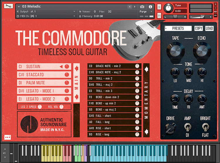Click the top arrow of the MOMENTARY strip

point(146,69)
